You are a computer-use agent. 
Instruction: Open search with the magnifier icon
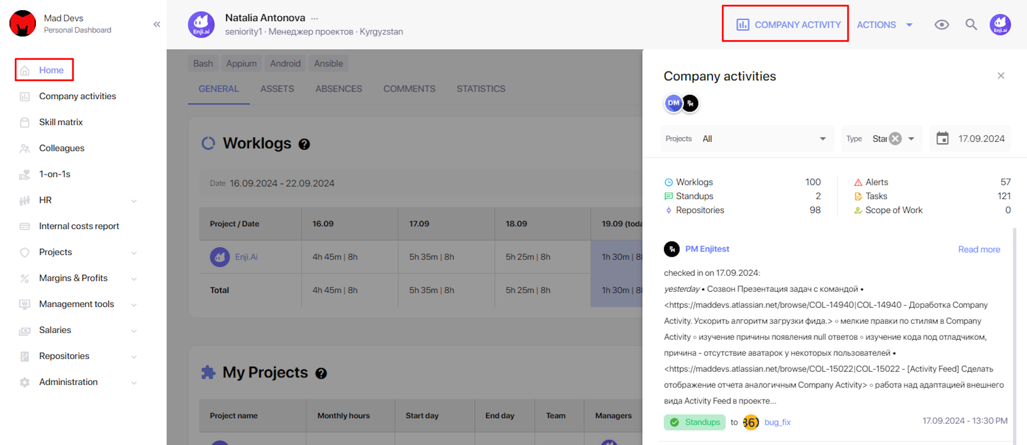(971, 25)
